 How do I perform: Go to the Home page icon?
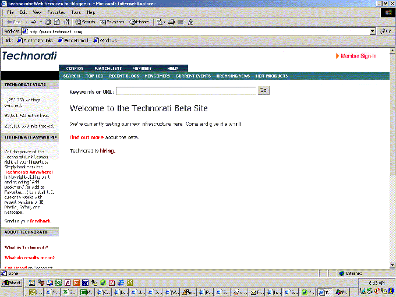click(x=66, y=22)
